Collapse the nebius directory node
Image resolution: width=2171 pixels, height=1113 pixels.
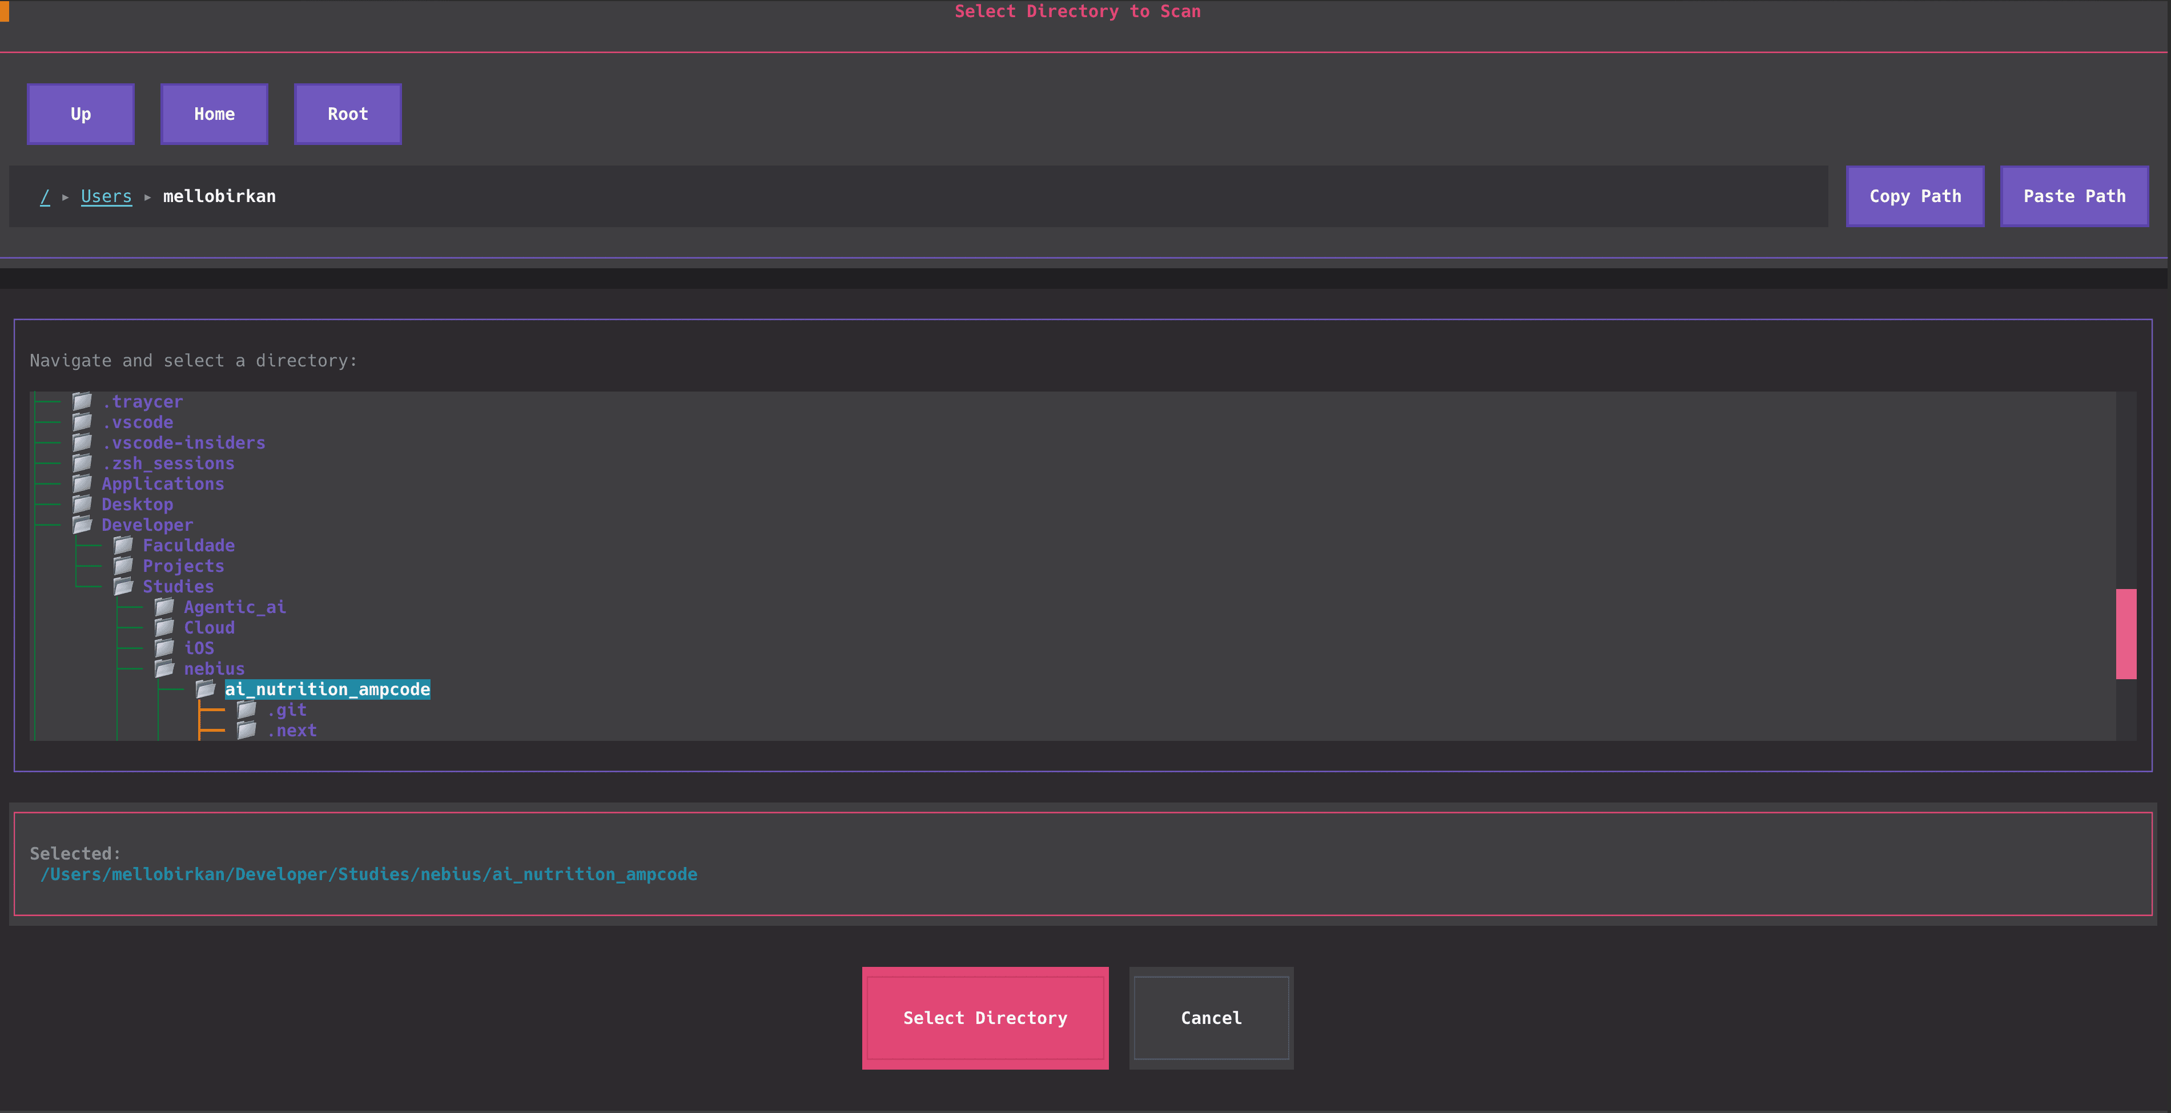(214, 668)
